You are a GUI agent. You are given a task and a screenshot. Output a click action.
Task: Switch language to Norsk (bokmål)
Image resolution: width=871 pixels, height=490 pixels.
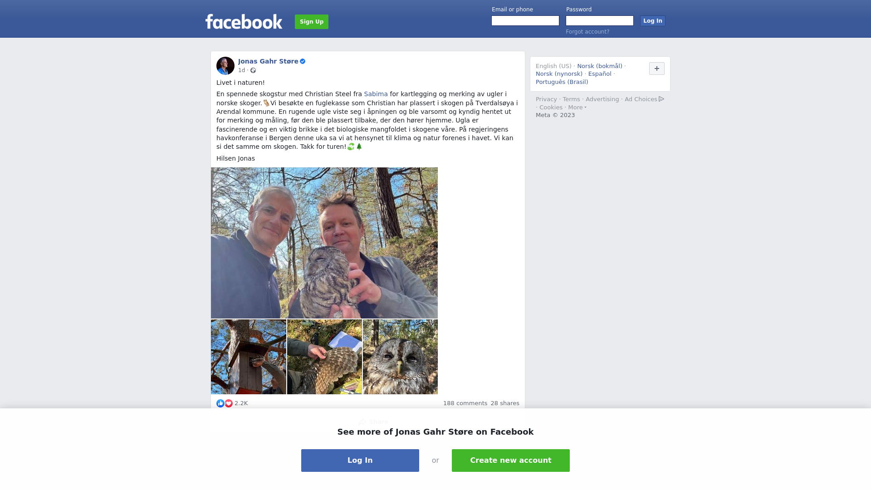coord(600,66)
